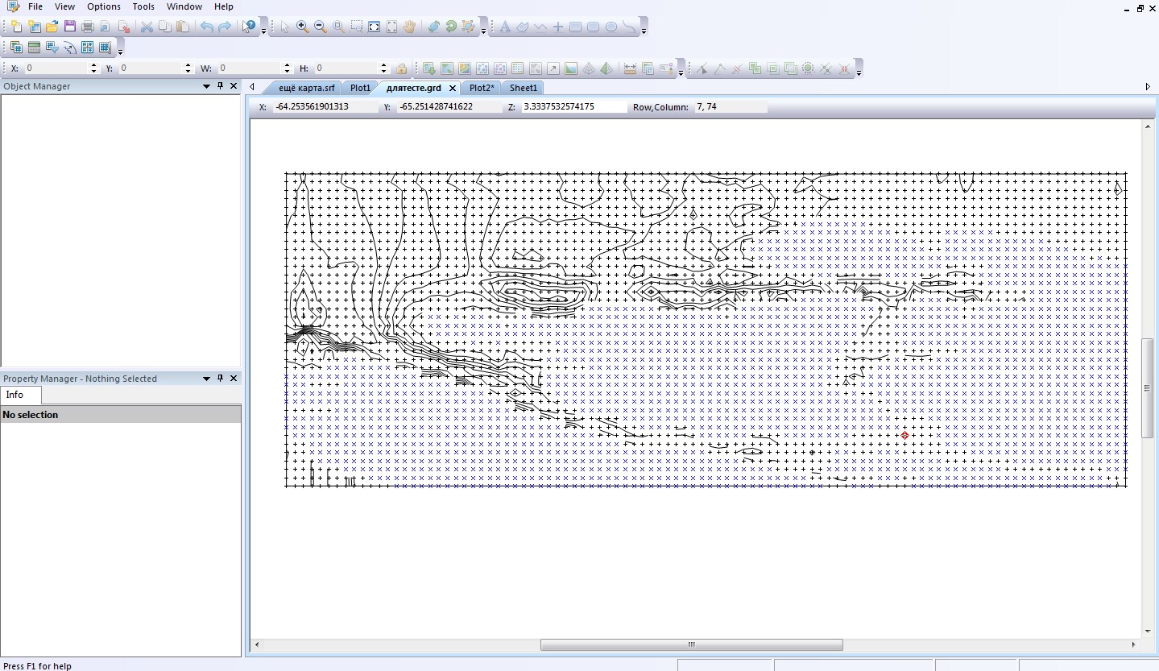The image size is (1159, 671).
Task: Switch to the Plot2* tab
Action: point(481,88)
